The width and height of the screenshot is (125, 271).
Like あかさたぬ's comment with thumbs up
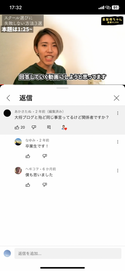pos(17,128)
